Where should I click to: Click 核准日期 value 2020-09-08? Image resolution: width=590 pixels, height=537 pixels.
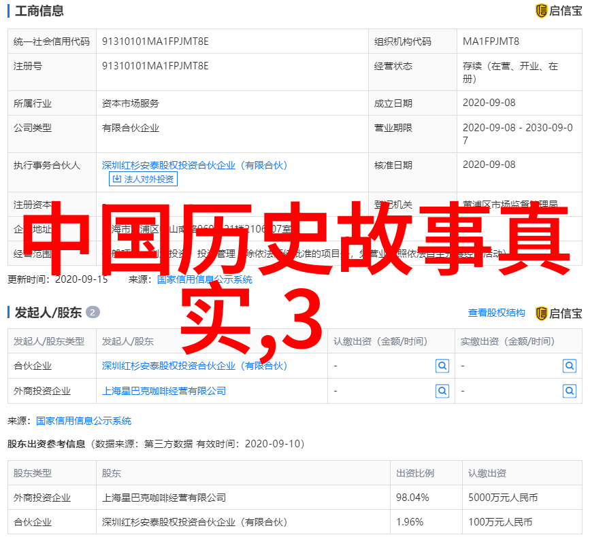pyautogui.click(x=489, y=164)
